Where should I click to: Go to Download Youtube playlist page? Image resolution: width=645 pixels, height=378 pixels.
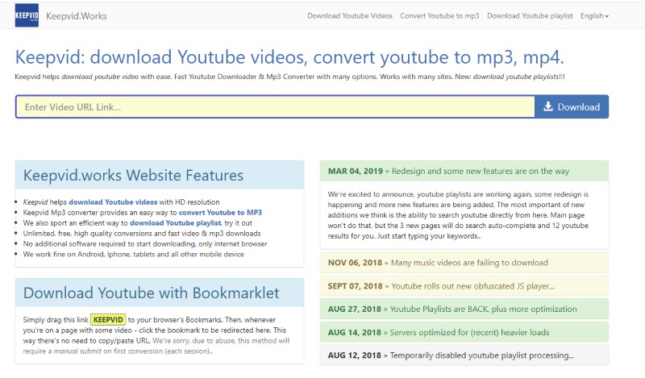tap(529, 16)
